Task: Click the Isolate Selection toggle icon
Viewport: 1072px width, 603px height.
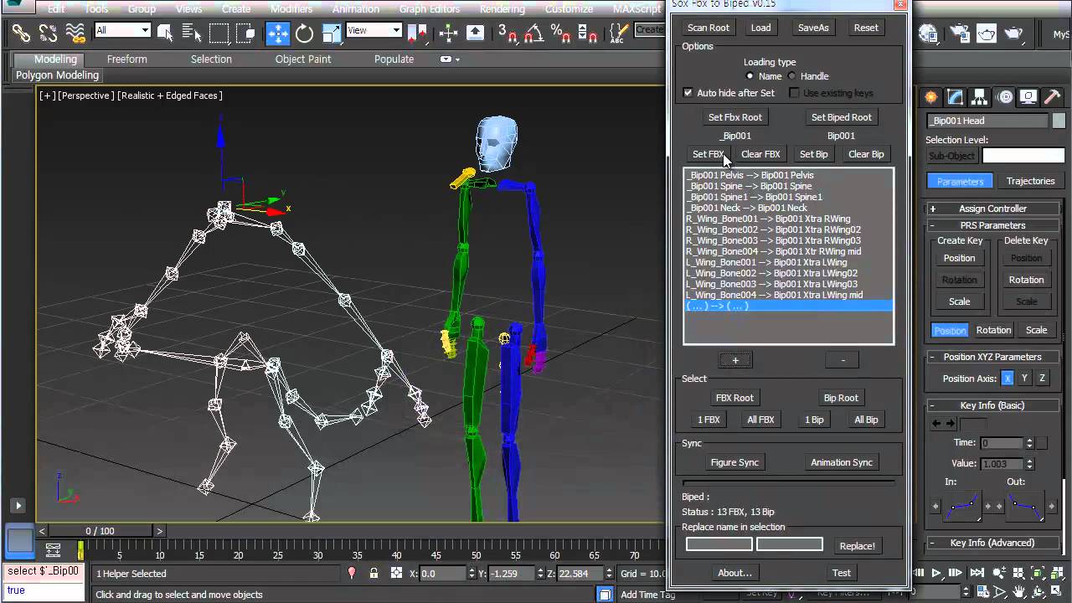Action: (x=352, y=574)
